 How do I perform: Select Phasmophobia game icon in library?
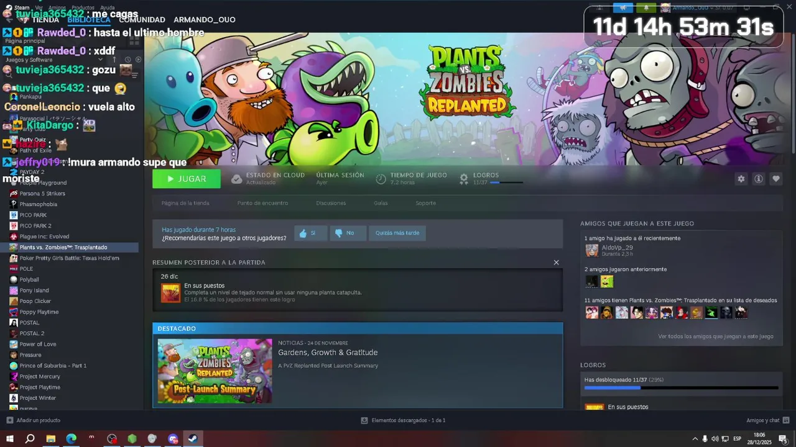(x=14, y=204)
